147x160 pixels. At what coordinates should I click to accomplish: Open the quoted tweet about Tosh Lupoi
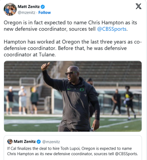tap(73, 148)
